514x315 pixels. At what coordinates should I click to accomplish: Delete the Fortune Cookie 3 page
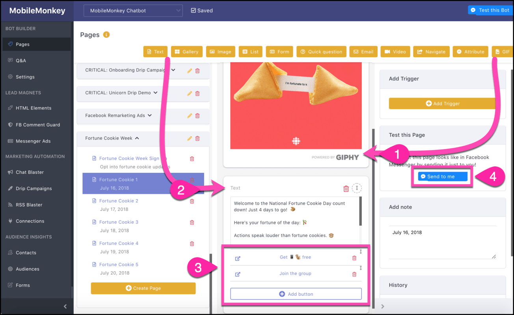pyautogui.click(x=192, y=222)
